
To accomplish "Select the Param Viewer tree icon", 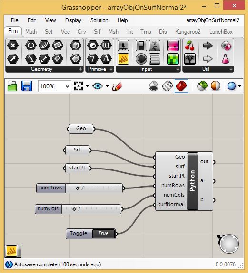I will point(190,59).
